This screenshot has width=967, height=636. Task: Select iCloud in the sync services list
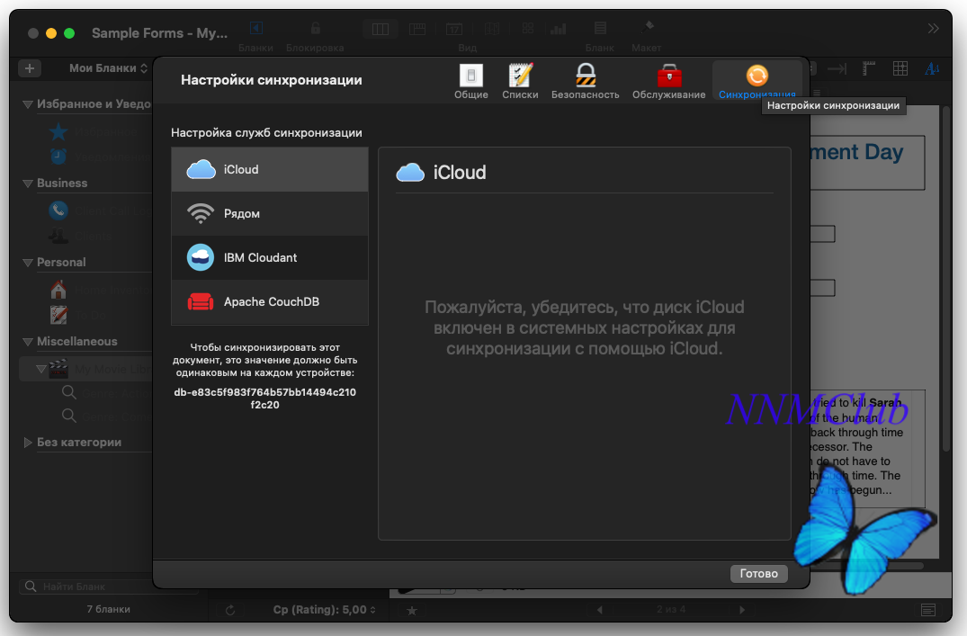point(270,169)
